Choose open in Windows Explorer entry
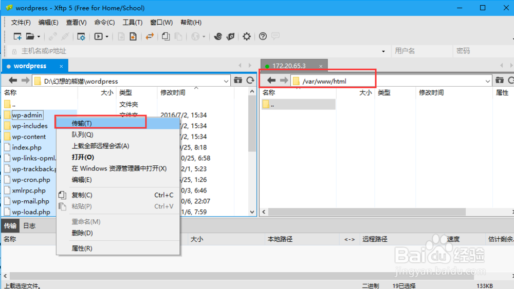This screenshot has width=514, height=289. point(118,168)
